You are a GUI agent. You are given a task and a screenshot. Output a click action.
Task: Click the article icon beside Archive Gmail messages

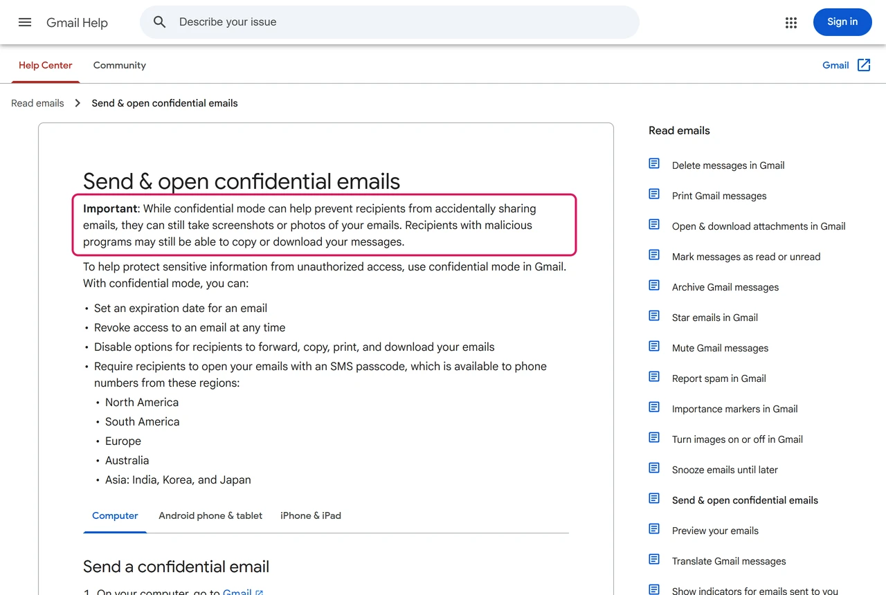pos(654,285)
